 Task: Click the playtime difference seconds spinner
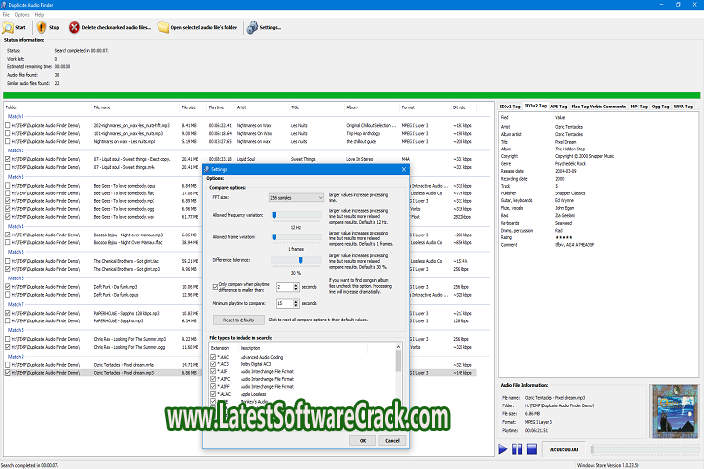tap(285, 287)
